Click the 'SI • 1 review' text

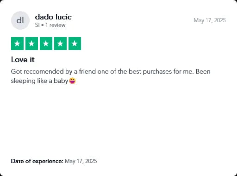(x=50, y=25)
